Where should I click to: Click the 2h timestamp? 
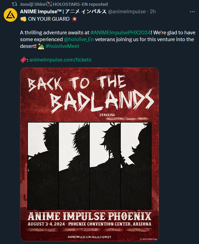click(x=153, y=12)
